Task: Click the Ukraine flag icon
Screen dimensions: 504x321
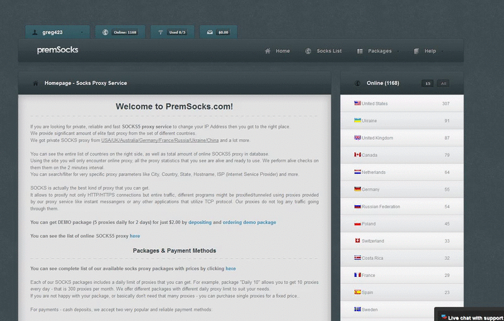Action: click(x=357, y=120)
